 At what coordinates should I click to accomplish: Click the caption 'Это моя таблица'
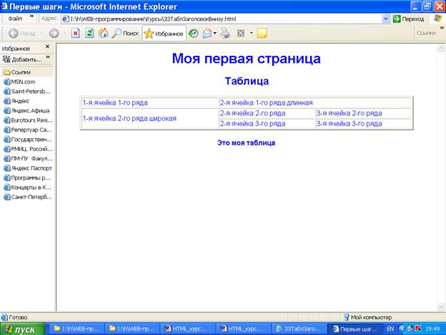(x=247, y=142)
